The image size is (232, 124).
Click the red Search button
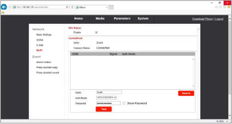[x=186, y=93]
